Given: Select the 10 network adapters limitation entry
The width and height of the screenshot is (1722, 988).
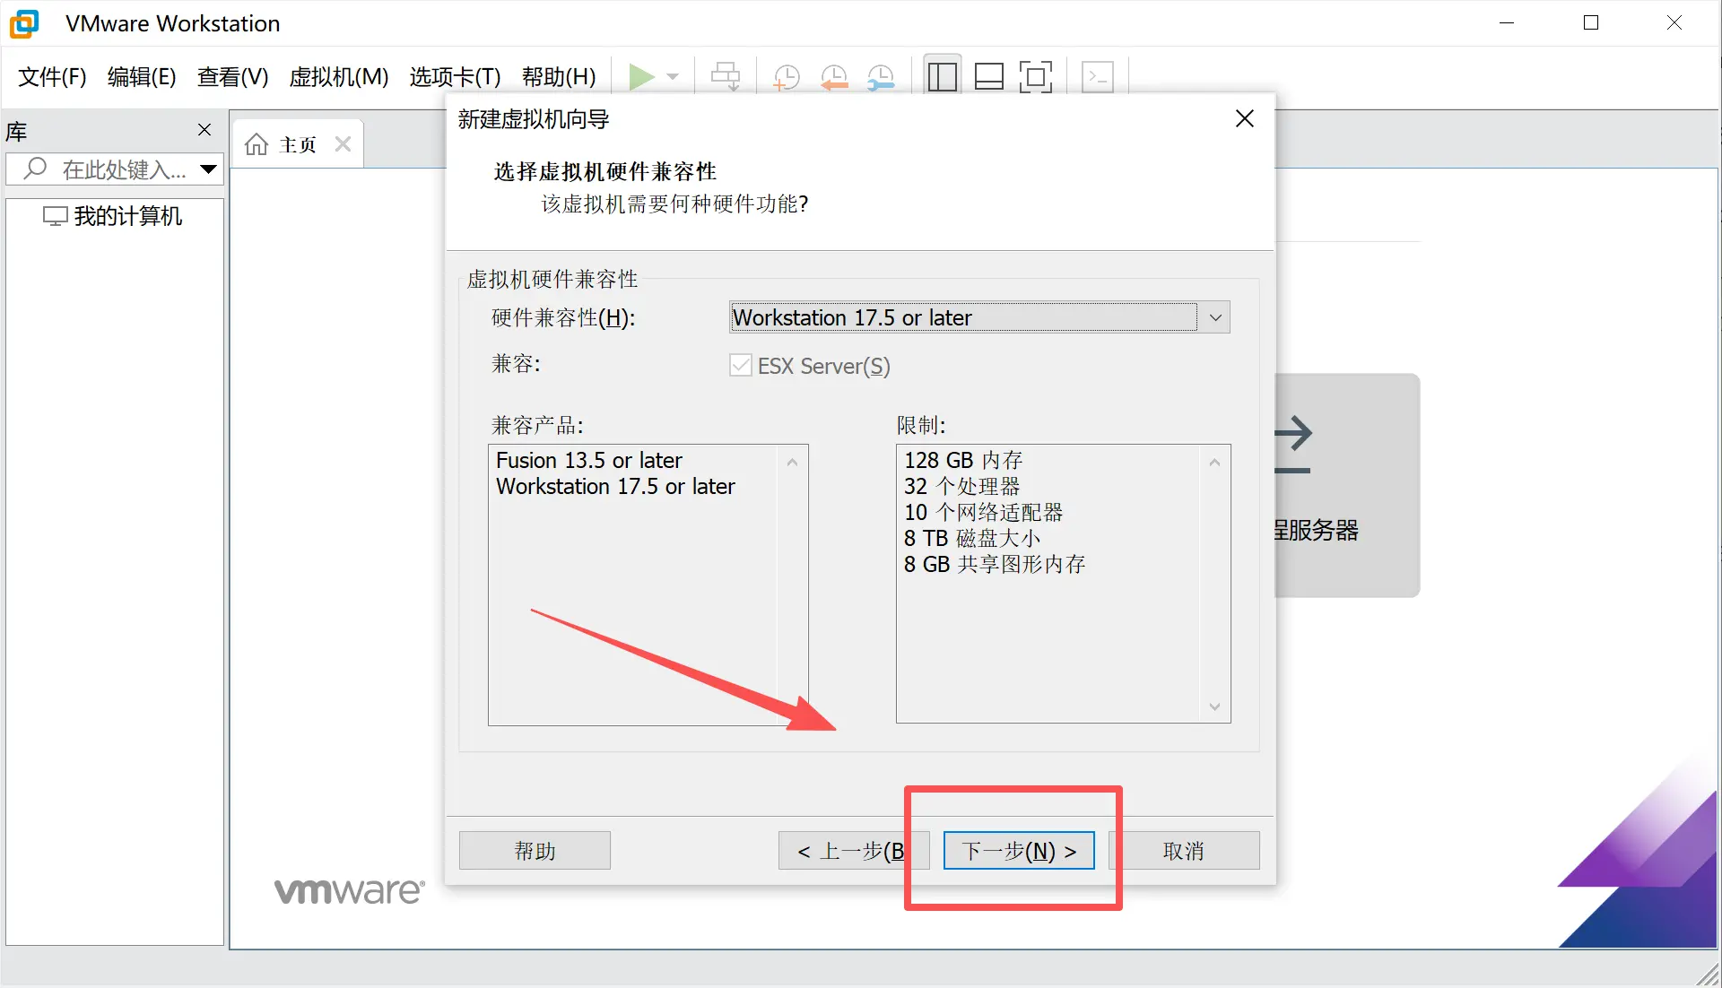Looking at the screenshot, I should click(983, 512).
